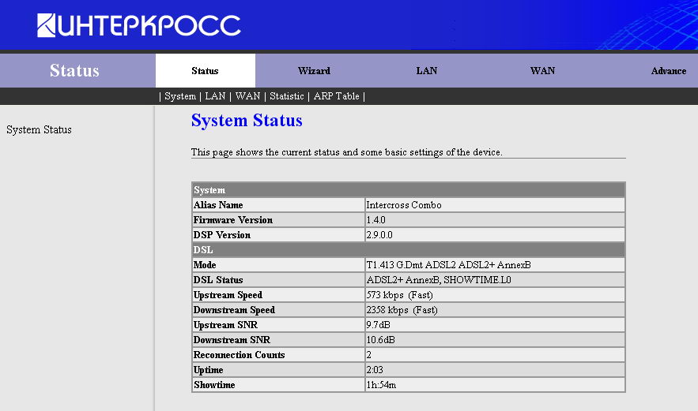Click the Интеркросс logo

click(x=139, y=25)
